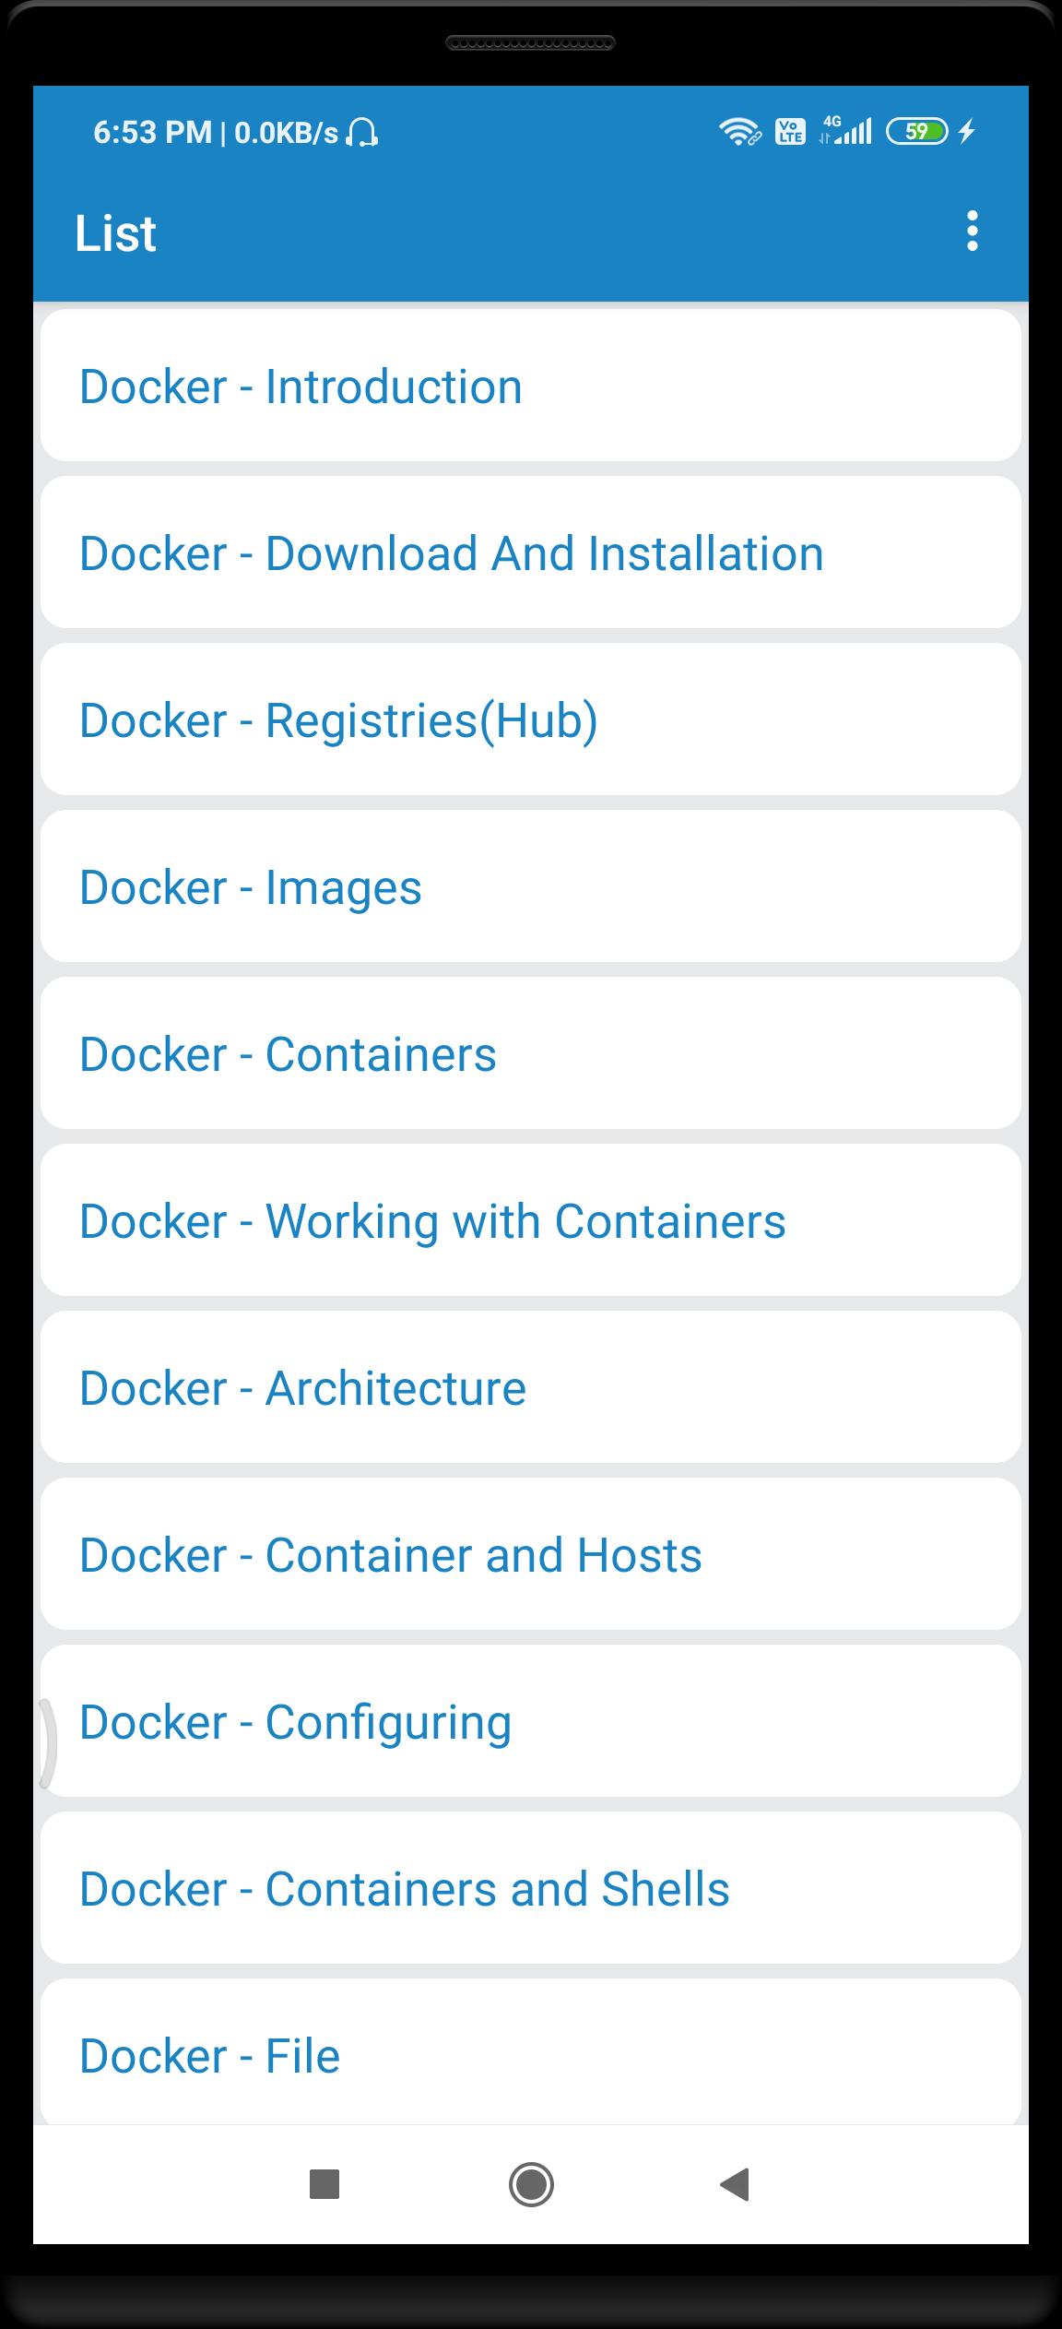This screenshot has height=2329, width=1062.
Task: Tap the List title in header
Action: [x=115, y=232]
